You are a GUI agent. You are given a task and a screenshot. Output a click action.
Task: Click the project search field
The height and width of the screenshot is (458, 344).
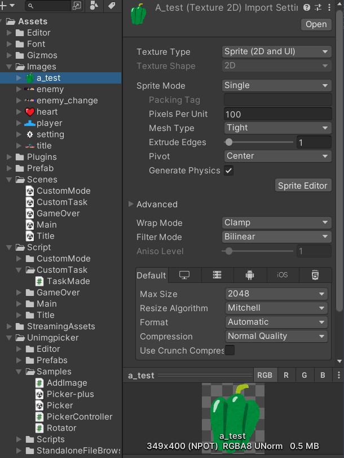[x=48, y=6]
